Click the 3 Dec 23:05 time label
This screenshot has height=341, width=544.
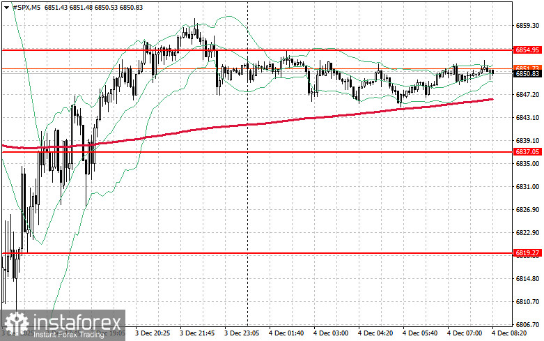click(242, 333)
